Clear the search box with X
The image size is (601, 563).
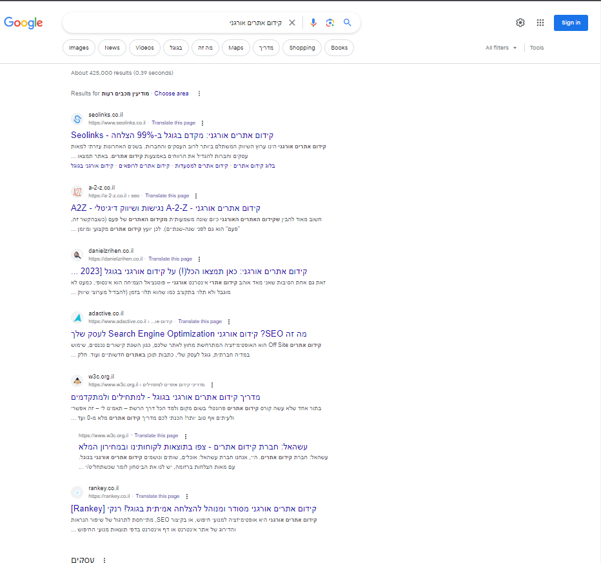tap(292, 23)
